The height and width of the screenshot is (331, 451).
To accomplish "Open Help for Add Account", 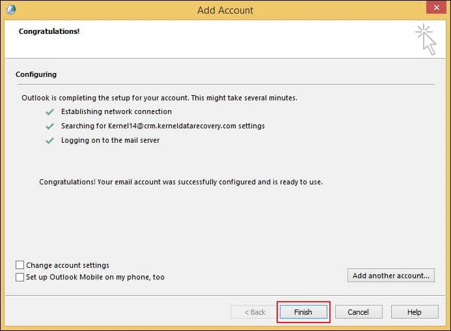I will coord(415,312).
